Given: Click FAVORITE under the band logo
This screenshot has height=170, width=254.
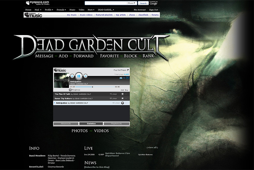Looking at the screenshot, I should coord(109,56).
